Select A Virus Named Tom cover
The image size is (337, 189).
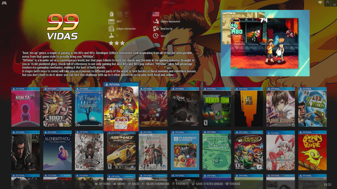click(217, 107)
